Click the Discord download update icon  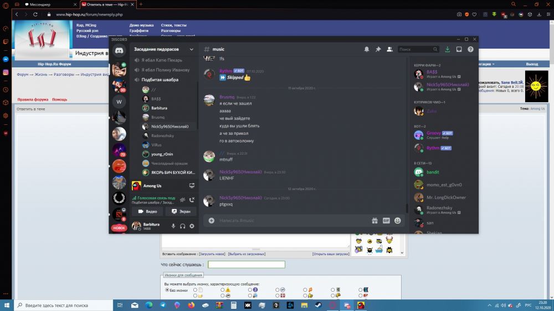point(447,49)
